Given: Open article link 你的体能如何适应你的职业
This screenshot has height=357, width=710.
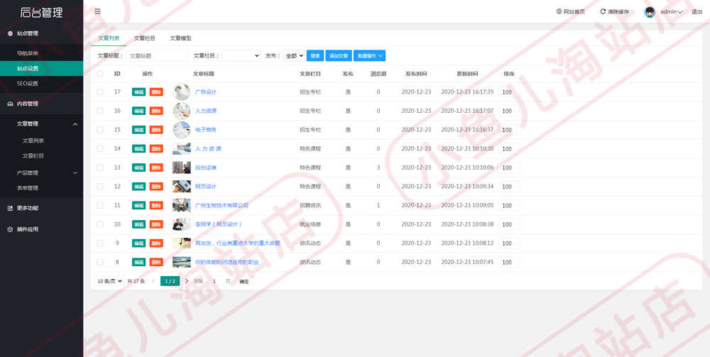Looking at the screenshot, I should pyautogui.click(x=227, y=262).
